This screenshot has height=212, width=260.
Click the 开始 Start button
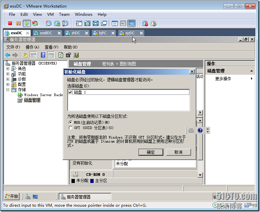12,197
